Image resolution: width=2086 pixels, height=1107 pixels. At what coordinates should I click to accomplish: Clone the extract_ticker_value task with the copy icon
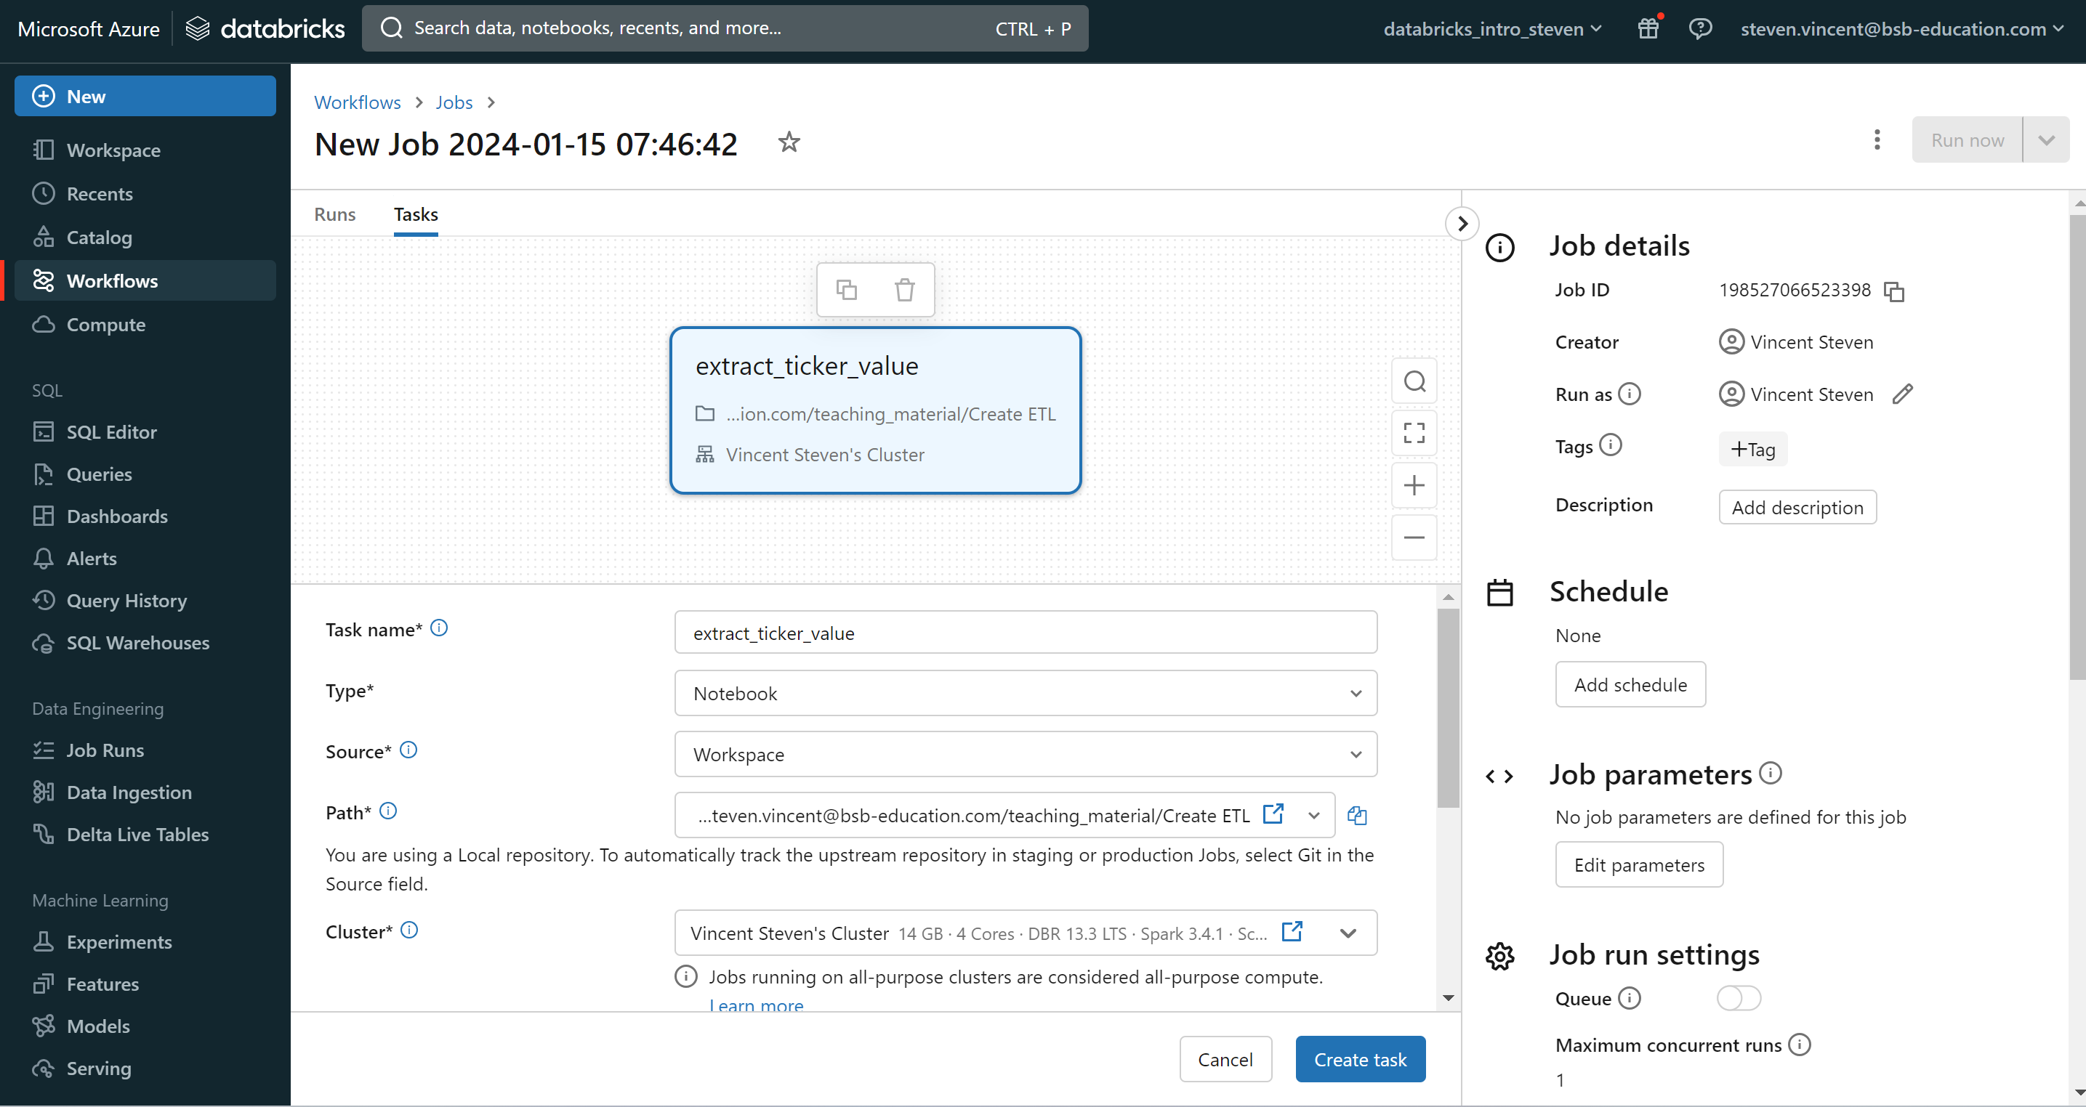point(846,289)
